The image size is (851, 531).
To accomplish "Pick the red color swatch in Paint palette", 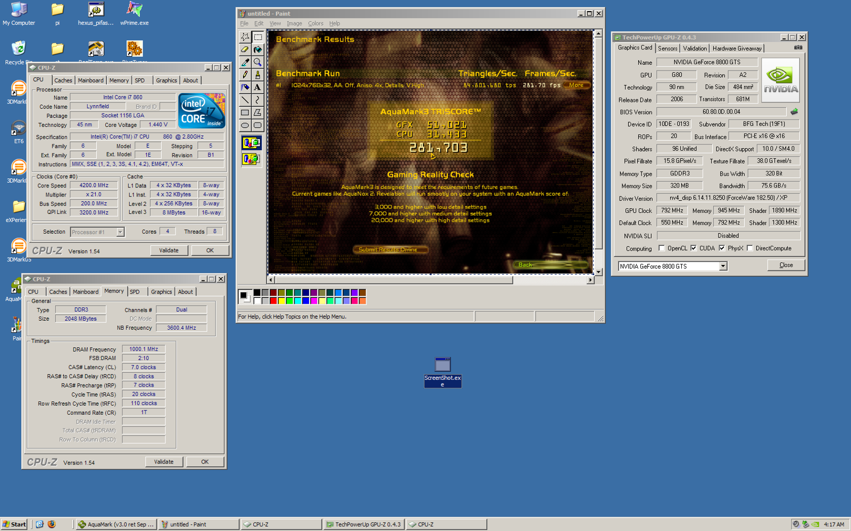I will click(x=273, y=301).
